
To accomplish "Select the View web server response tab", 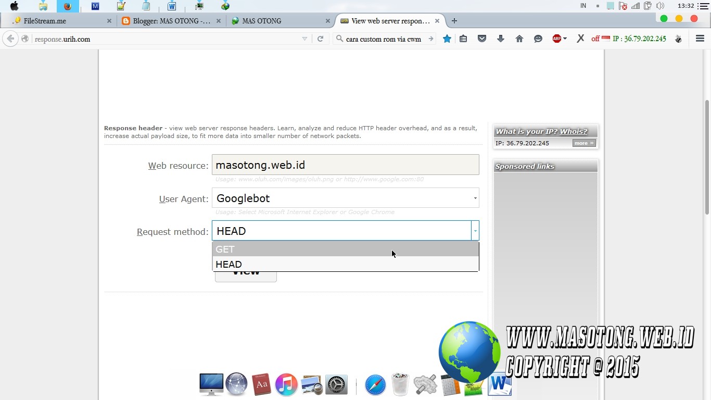I will click(x=390, y=21).
